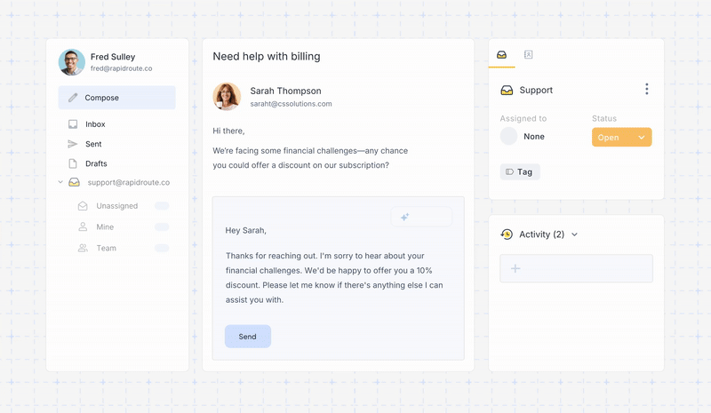Click the Assigned to None avatar
The height and width of the screenshot is (413, 711).
pos(509,137)
